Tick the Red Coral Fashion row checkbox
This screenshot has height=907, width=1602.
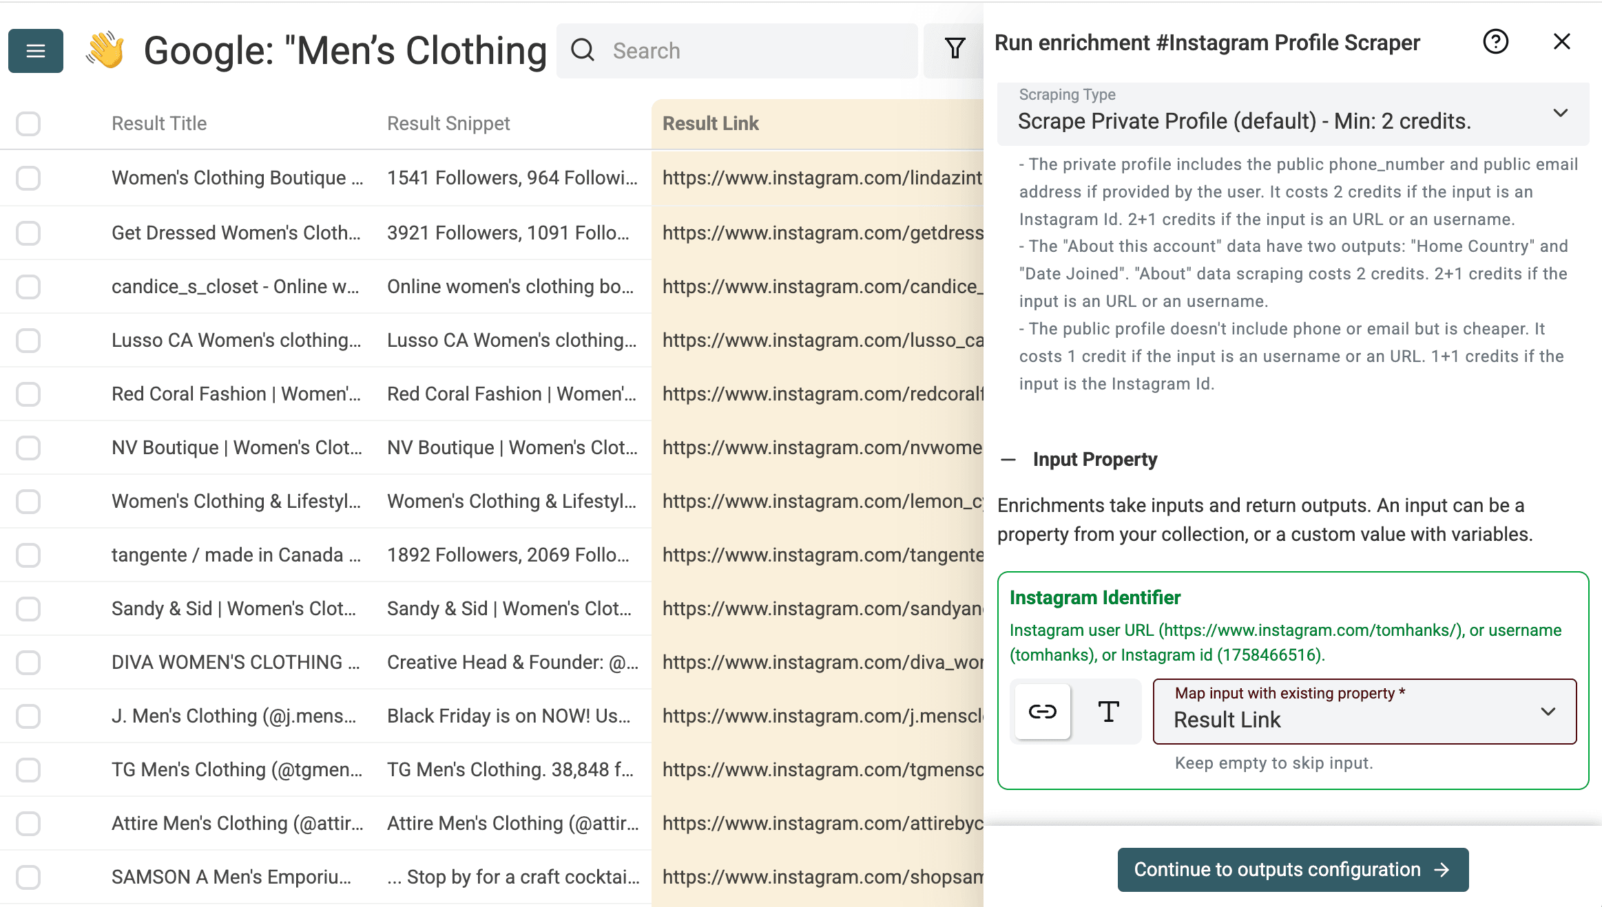tap(28, 394)
